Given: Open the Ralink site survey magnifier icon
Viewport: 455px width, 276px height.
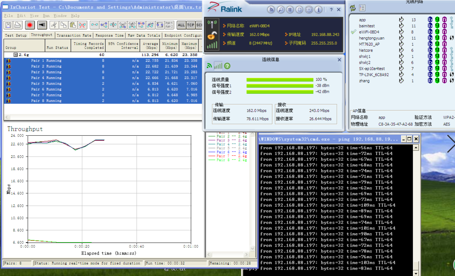Looking at the screenshot, I should 281,10.
